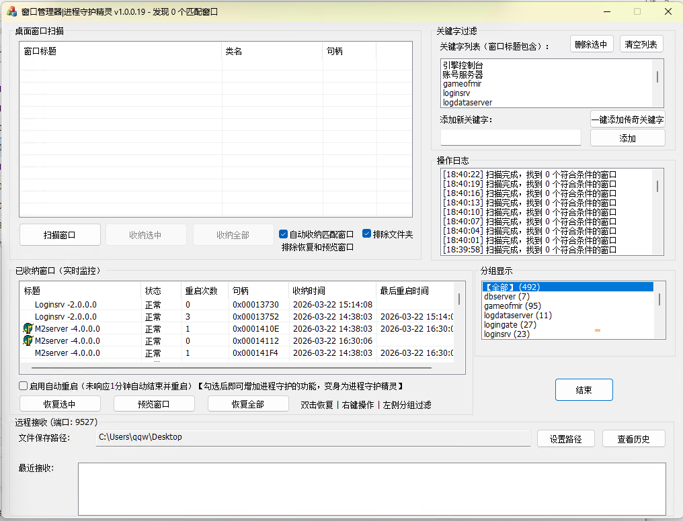Open 查看历史 for remote receiving
The image size is (683, 521).
(x=634, y=439)
